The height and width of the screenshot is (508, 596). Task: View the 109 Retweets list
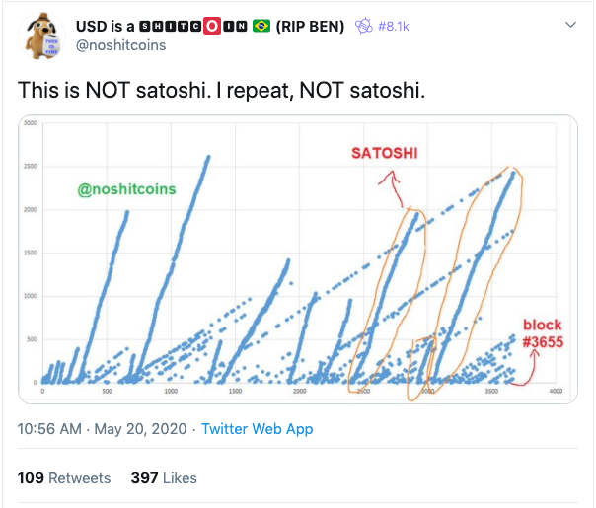click(x=64, y=478)
